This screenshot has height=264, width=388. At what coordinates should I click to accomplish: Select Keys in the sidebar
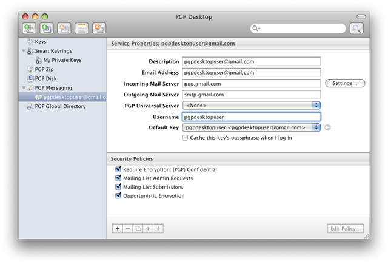pos(41,42)
